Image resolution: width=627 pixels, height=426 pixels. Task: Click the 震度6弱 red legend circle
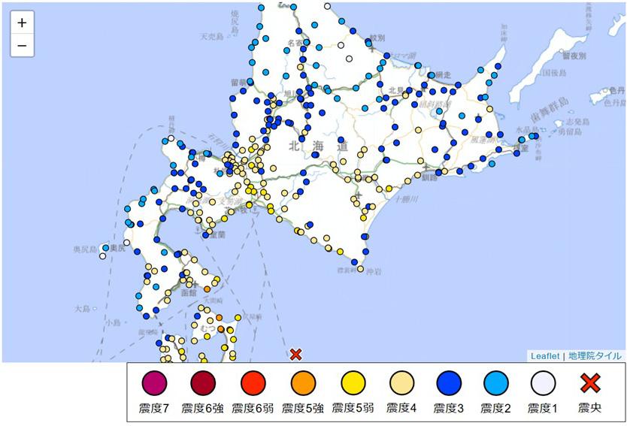point(253,383)
